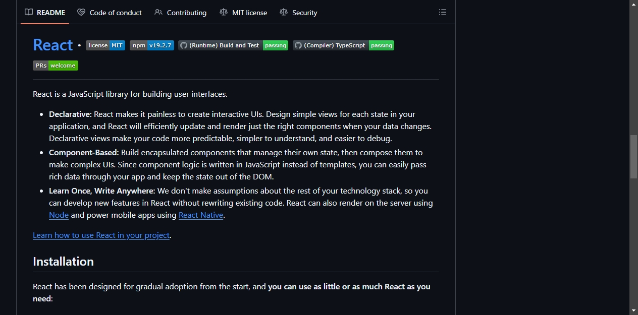Click the scale icon beside Security
This screenshot has width=638, height=315.
pos(284,12)
